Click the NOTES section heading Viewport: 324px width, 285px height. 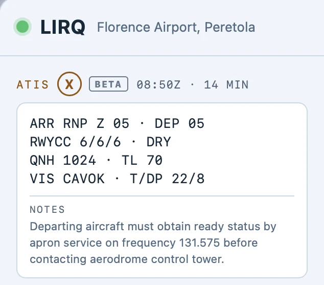(x=48, y=209)
